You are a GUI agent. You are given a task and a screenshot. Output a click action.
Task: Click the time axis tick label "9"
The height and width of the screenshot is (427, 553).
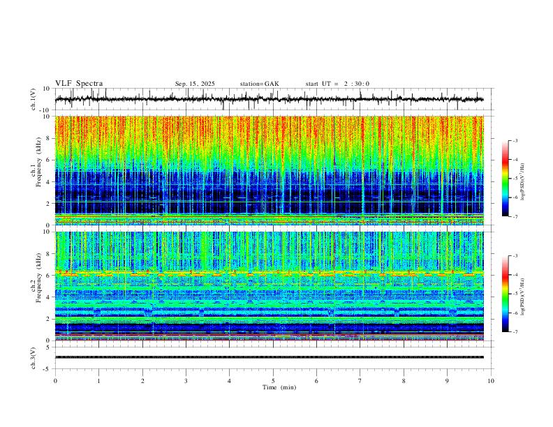tap(447, 381)
